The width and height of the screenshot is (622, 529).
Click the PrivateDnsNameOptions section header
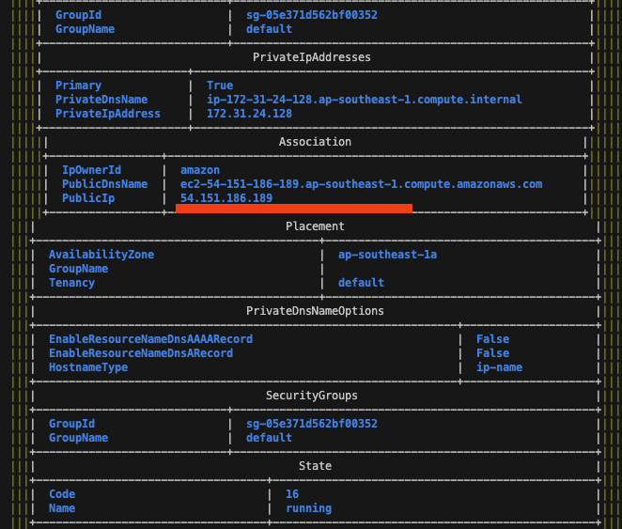[x=315, y=311]
